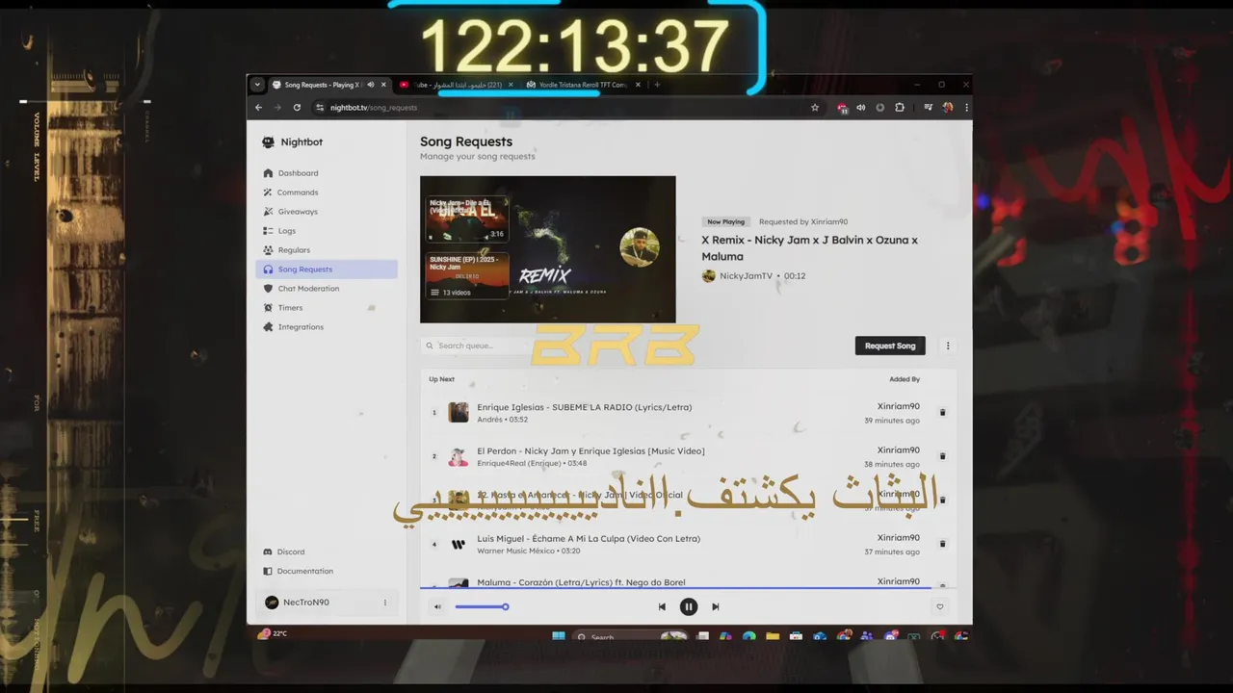Screen dimensions: 1233x693
Task: Switch to the YouTube browser tab
Action: [x=457, y=85]
